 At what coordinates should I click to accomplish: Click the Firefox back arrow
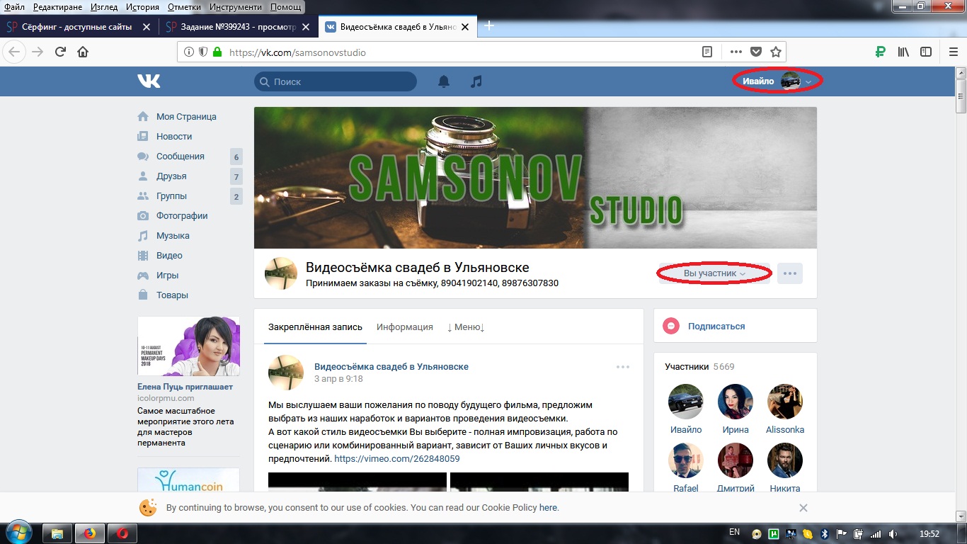tap(16, 52)
